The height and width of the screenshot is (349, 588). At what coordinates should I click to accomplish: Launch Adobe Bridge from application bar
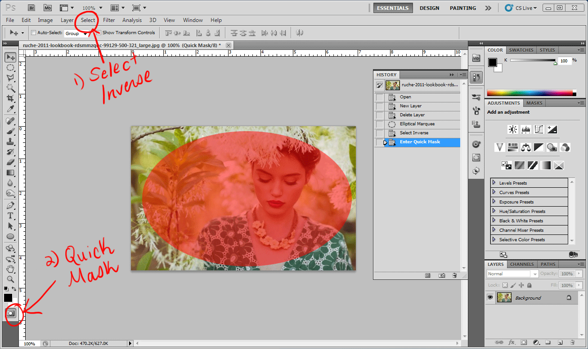pyautogui.click(x=31, y=8)
